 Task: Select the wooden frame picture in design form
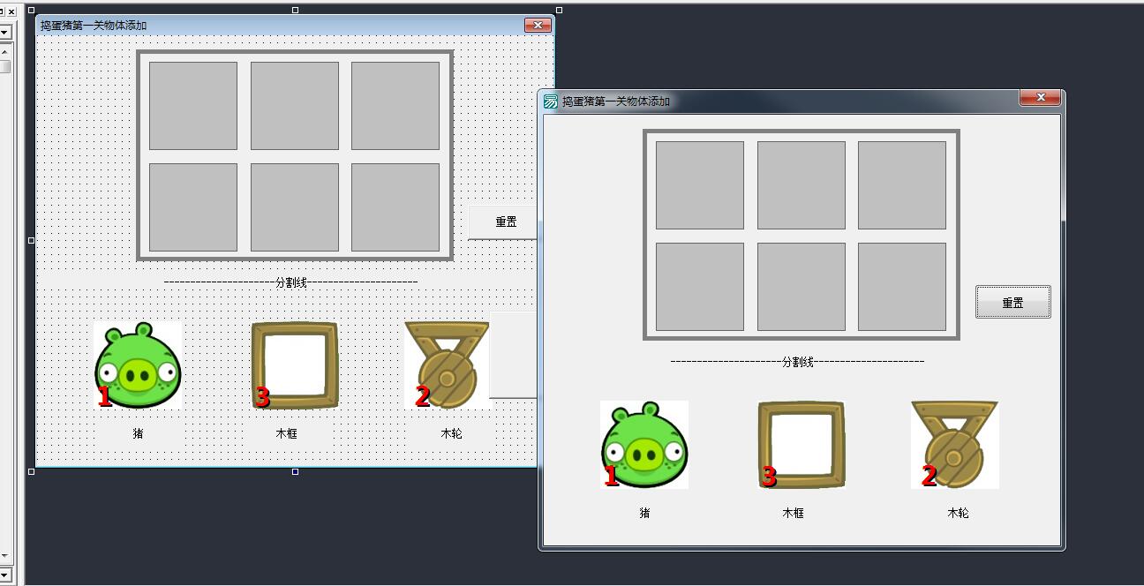point(295,365)
